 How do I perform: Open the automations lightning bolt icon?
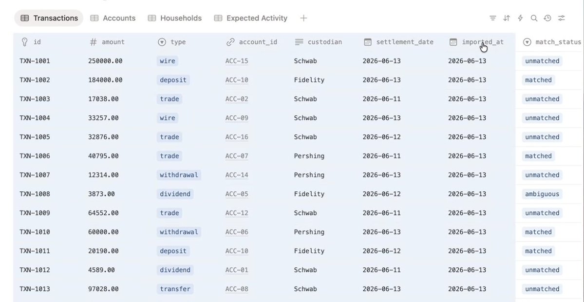click(x=520, y=18)
